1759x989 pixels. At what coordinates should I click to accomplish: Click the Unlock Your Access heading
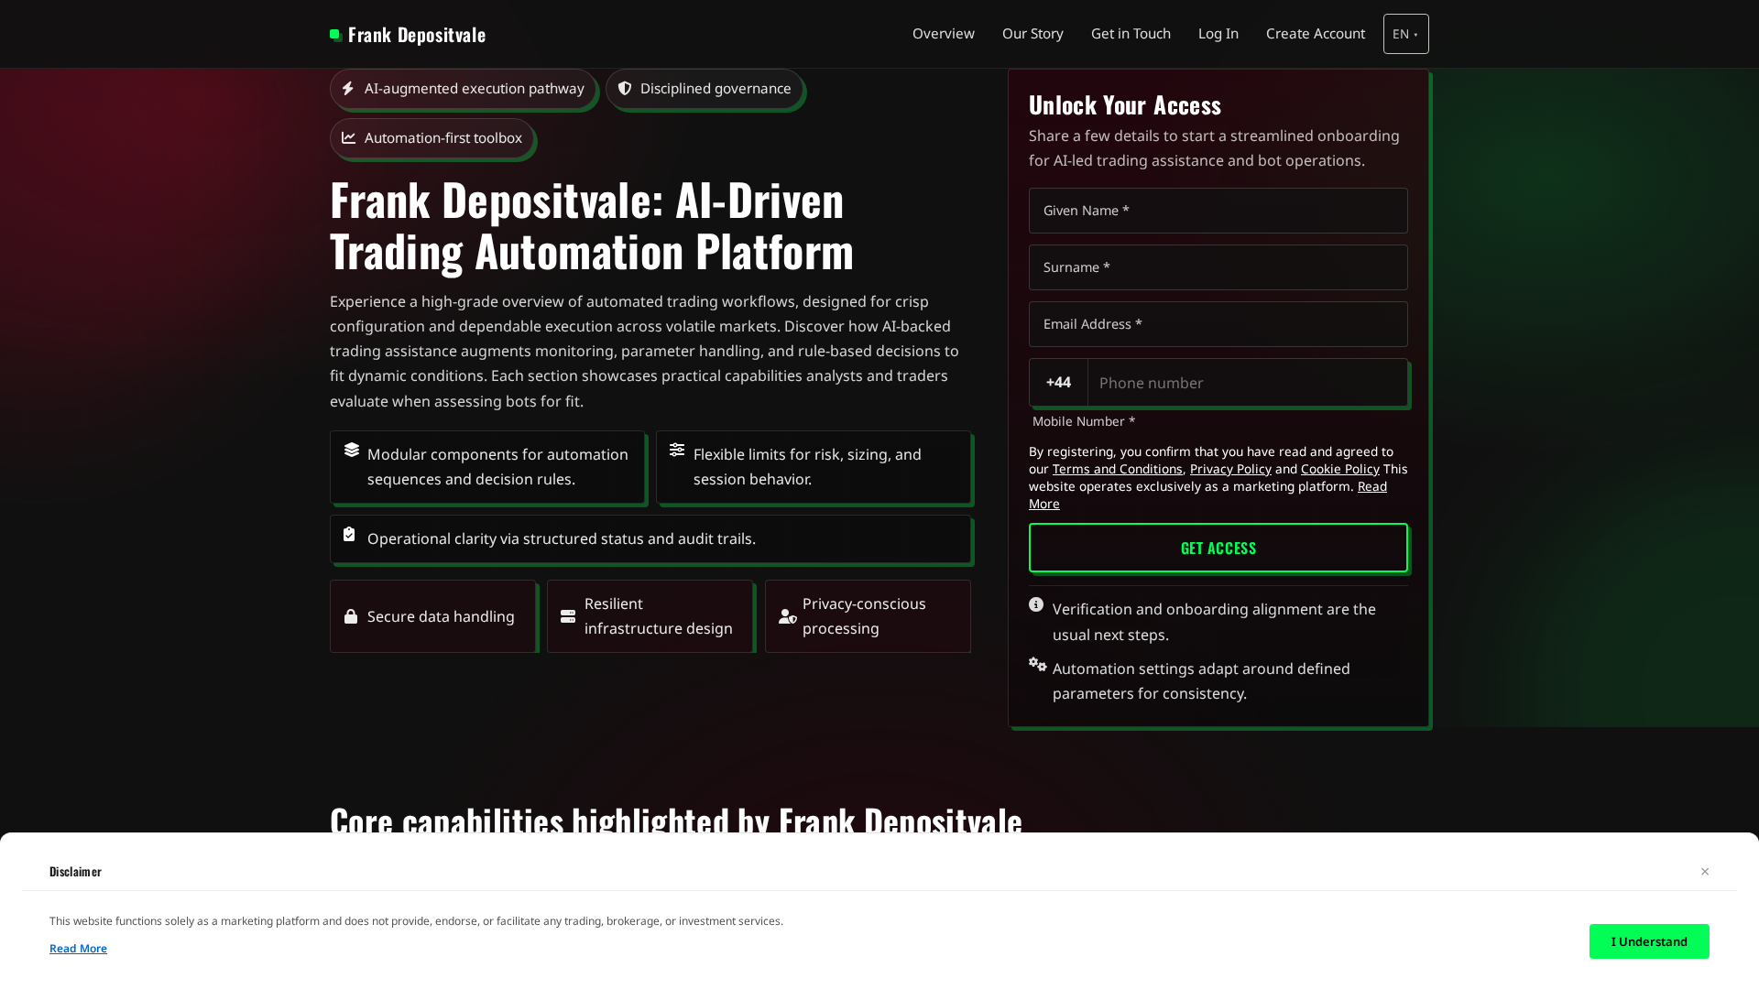click(1125, 105)
